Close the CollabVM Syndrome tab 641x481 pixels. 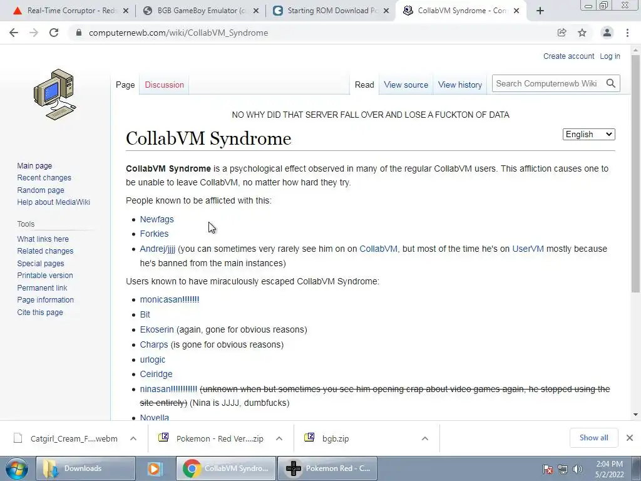click(516, 11)
